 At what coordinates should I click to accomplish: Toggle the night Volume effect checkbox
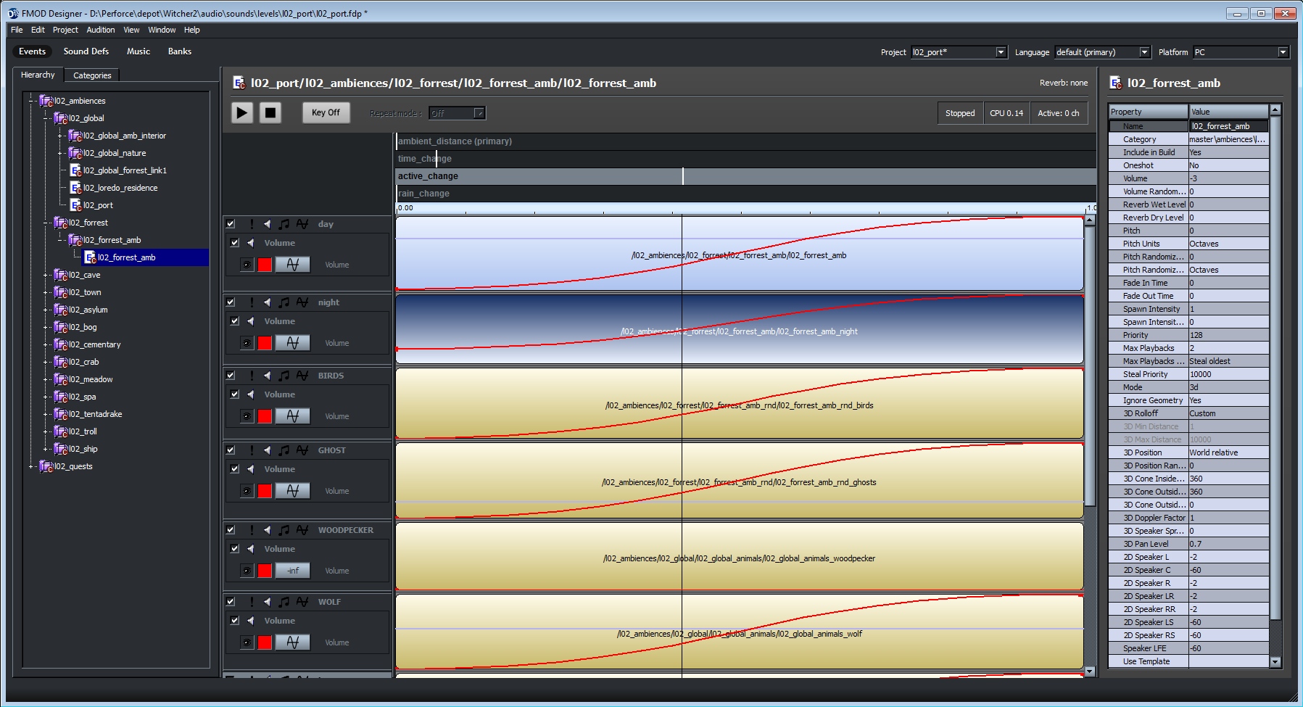point(234,321)
